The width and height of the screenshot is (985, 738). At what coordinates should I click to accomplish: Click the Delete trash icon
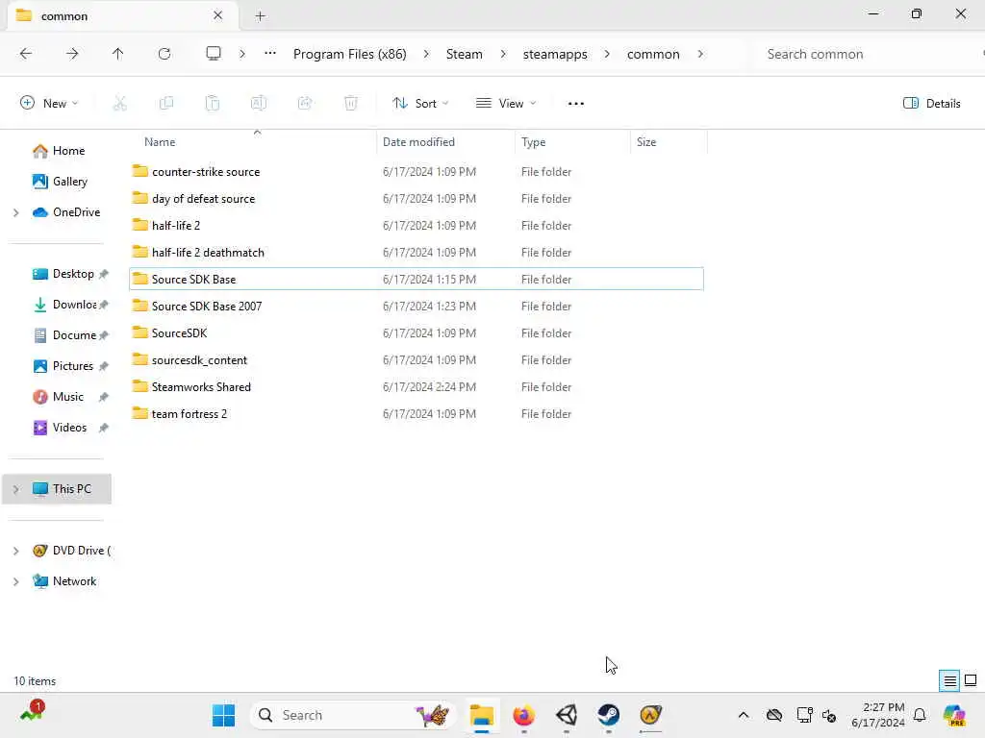point(351,104)
